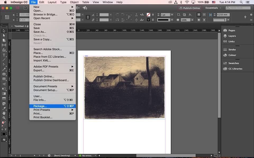
Task: Click the reference point locator grid
Action: tap(7, 17)
